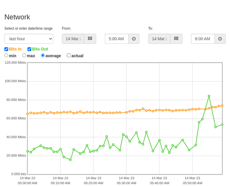The width and height of the screenshot is (230, 186).
Task: Click the 05:50:00 AM time axis label
Action: tap(192, 183)
